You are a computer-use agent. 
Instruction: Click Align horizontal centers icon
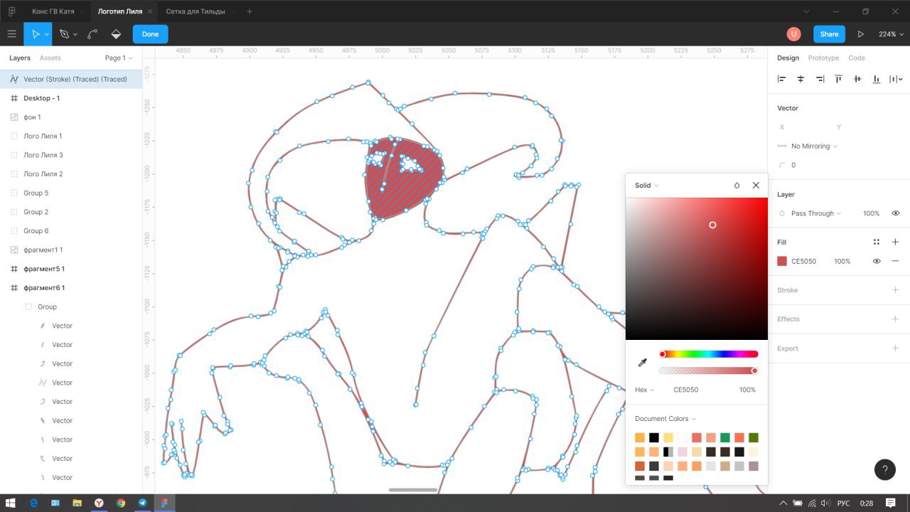point(801,79)
